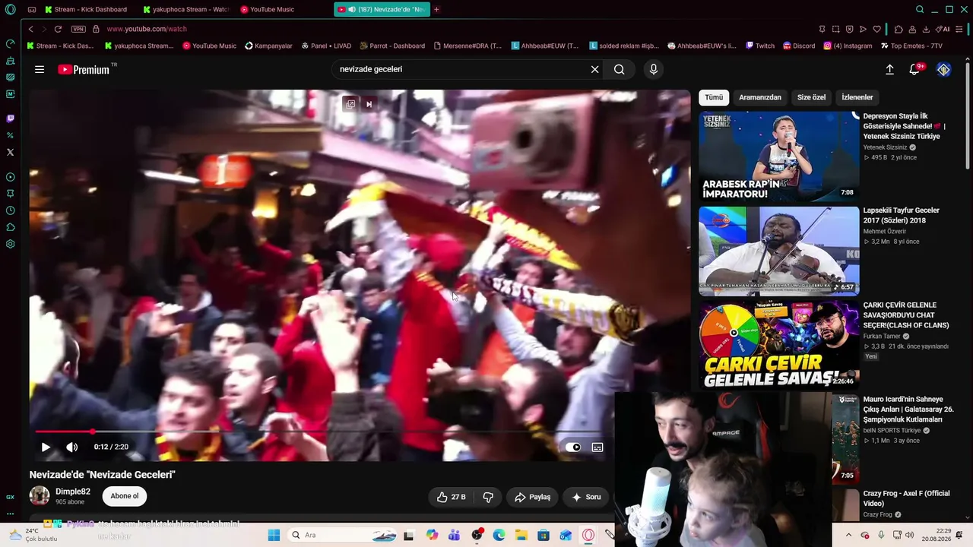This screenshot has height=547, width=973.
Task: Open a new browser tab
Action: 436,9
